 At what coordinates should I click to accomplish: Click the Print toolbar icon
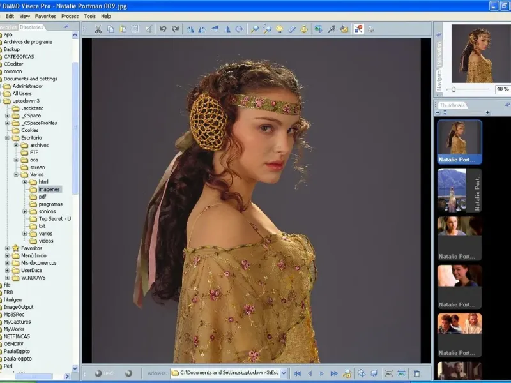pyautogui.click(x=371, y=29)
